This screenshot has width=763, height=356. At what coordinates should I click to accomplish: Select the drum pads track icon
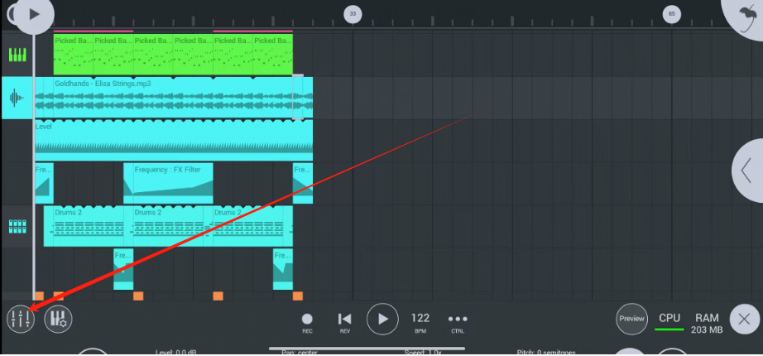(17, 227)
